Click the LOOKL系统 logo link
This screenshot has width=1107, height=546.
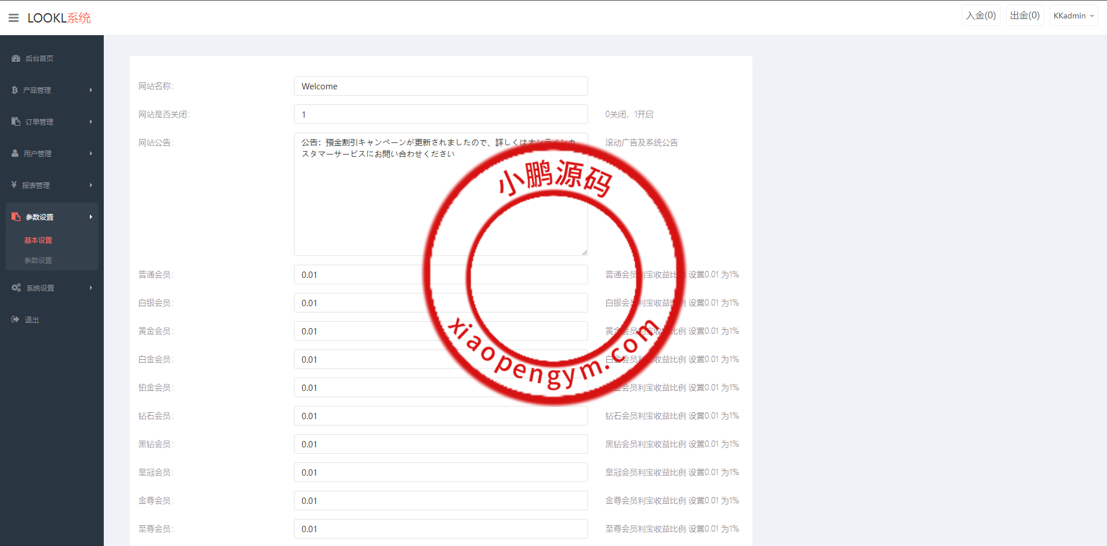(59, 17)
